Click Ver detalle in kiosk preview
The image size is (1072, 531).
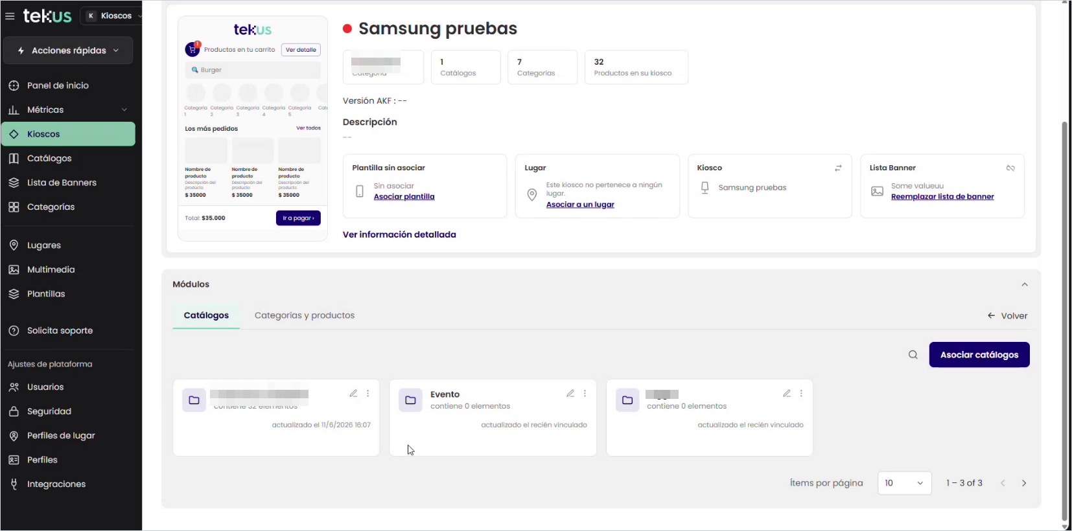[x=301, y=50]
